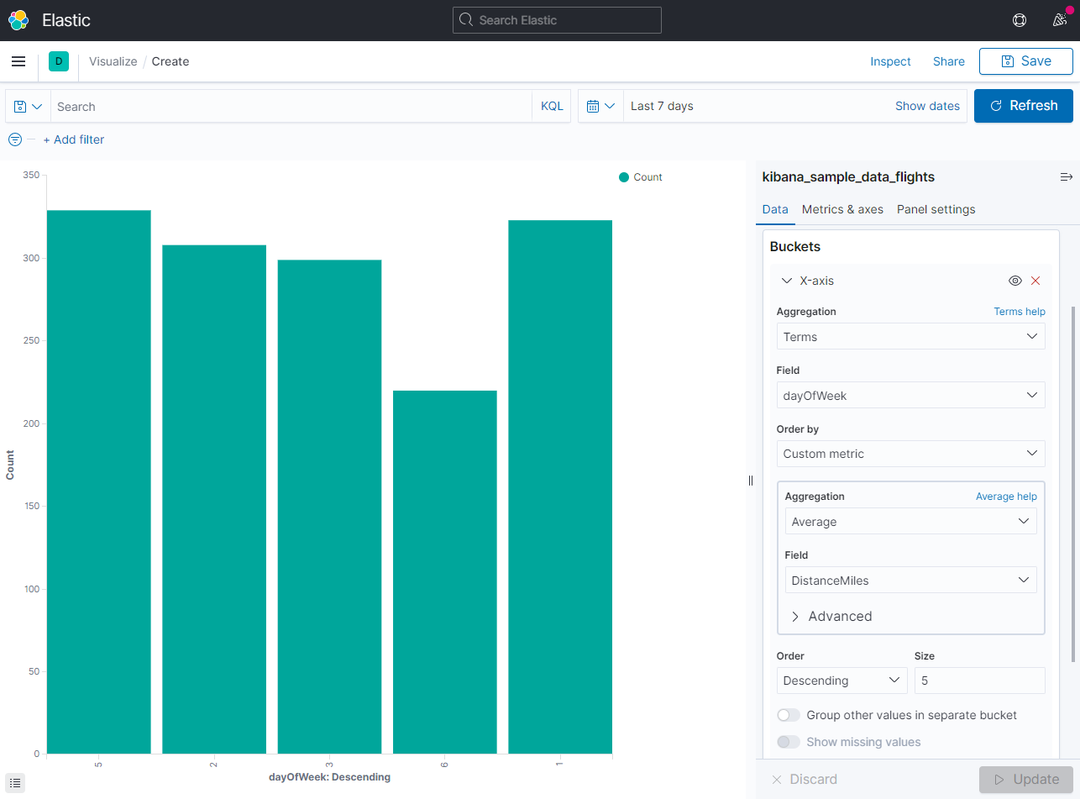Click Visualize breadcrumb
The height and width of the screenshot is (799, 1080).
(x=113, y=61)
